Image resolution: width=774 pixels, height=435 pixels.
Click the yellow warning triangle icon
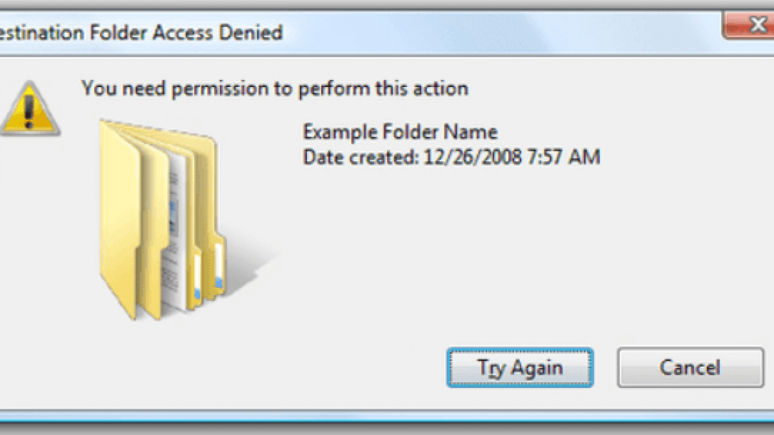tap(28, 110)
